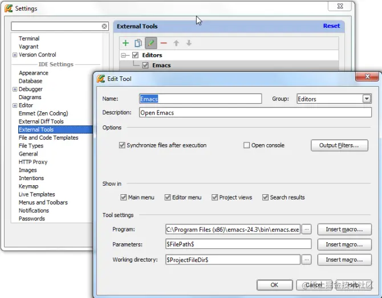The width and height of the screenshot is (382, 298).
Task: Select Emmet (Zen Coding) settings
Action: (x=43, y=113)
